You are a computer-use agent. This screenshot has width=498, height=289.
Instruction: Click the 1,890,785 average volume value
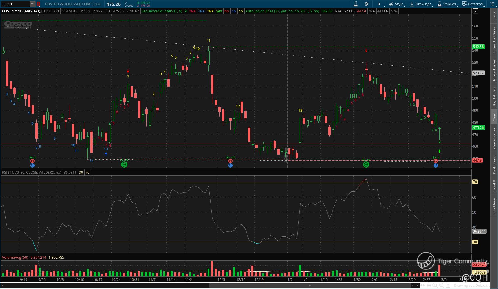click(x=56, y=257)
